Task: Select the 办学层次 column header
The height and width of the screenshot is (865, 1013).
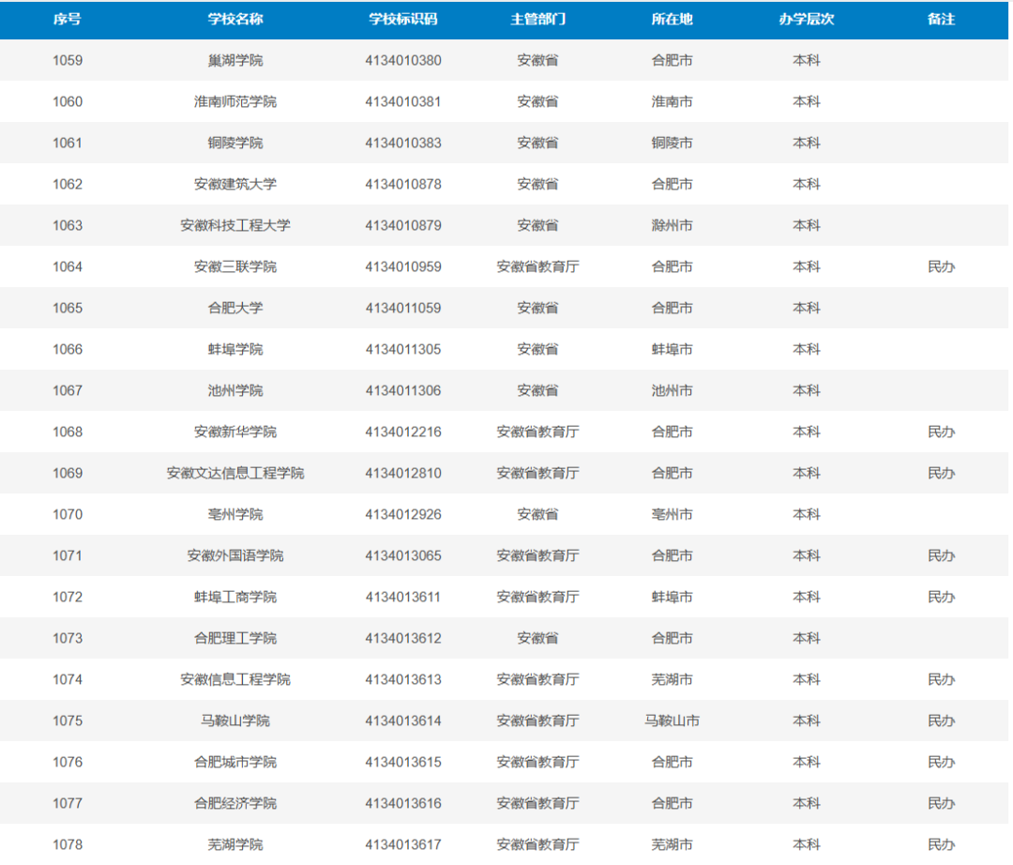Action: tap(807, 20)
